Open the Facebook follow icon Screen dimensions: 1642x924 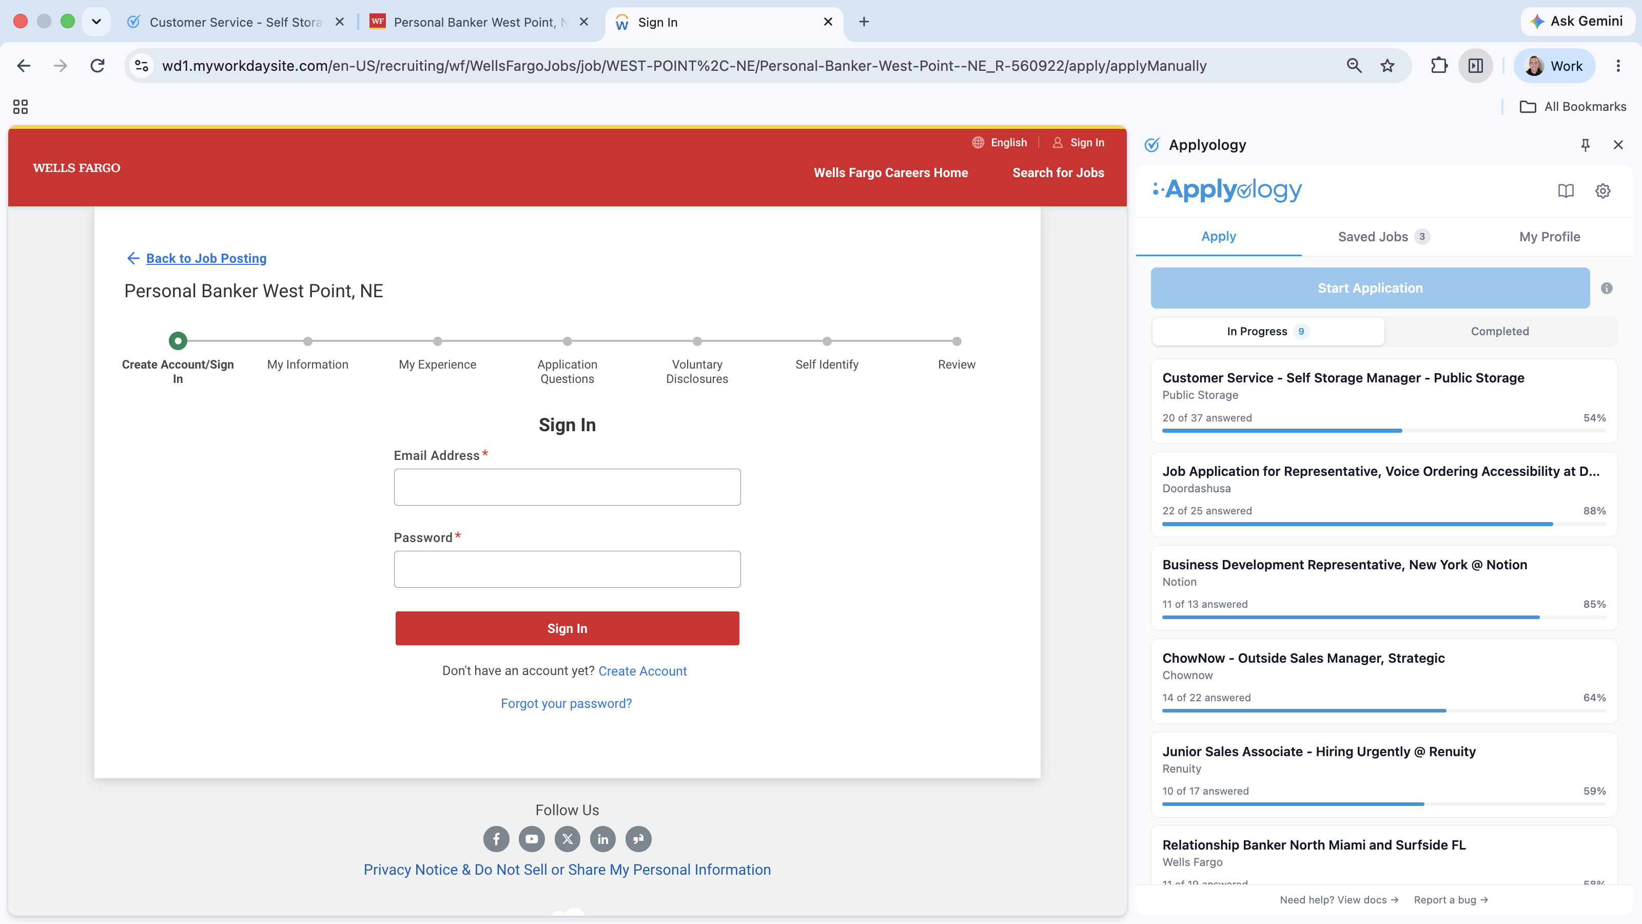point(496,839)
